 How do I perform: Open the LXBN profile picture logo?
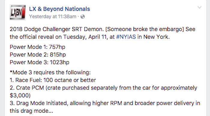[18, 13]
